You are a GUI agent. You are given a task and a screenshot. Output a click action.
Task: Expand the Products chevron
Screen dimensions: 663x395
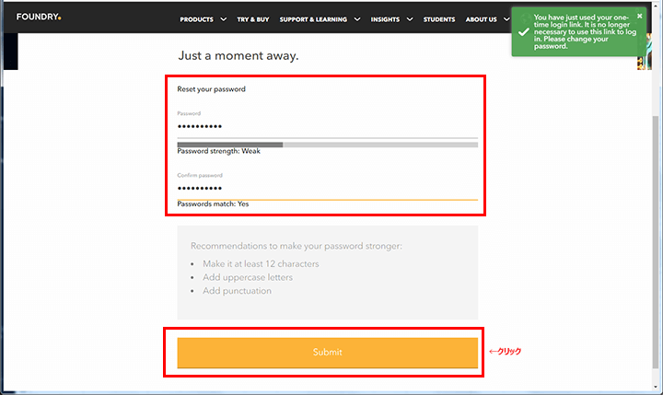[223, 19]
